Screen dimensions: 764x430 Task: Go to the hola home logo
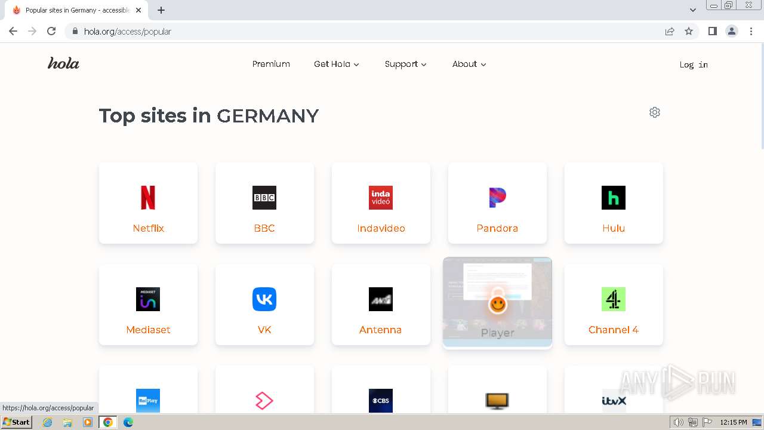[x=63, y=63]
